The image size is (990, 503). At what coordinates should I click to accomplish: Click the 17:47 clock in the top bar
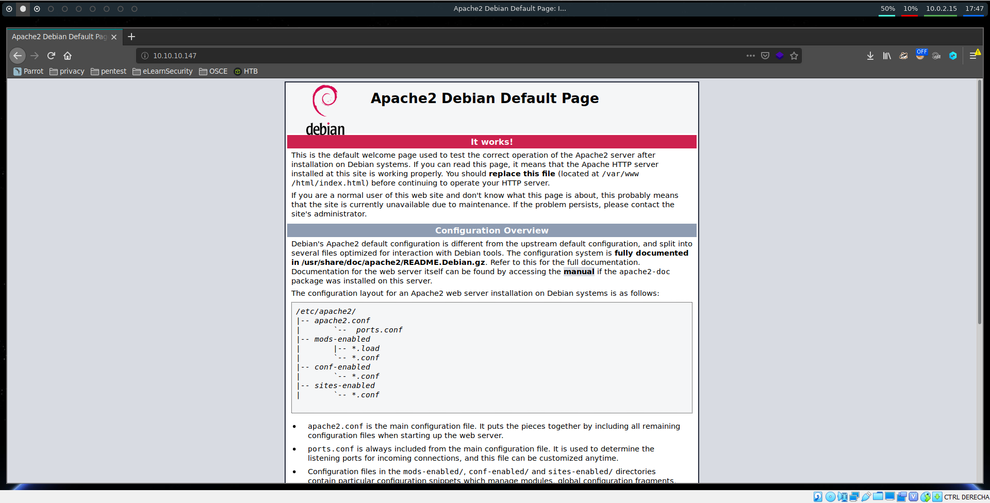click(x=974, y=9)
